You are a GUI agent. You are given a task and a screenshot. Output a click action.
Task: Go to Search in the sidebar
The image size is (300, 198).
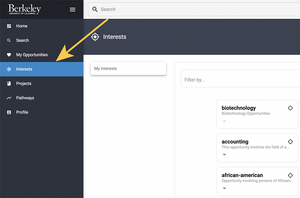tap(22, 41)
